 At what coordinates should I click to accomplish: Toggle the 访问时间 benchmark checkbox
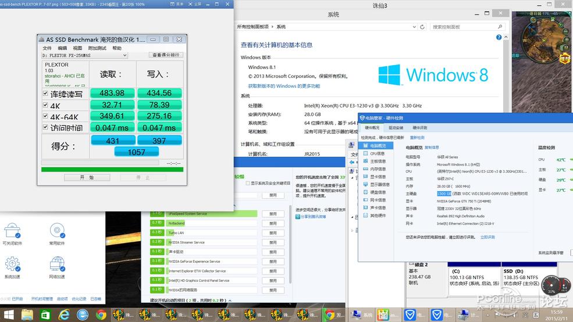point(45,127)
